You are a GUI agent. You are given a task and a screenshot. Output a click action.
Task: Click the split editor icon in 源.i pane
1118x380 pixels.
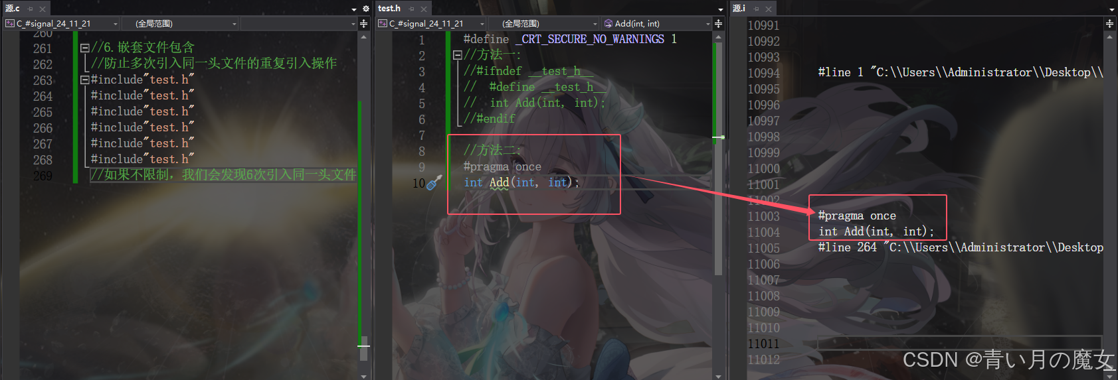point(1109,23)
